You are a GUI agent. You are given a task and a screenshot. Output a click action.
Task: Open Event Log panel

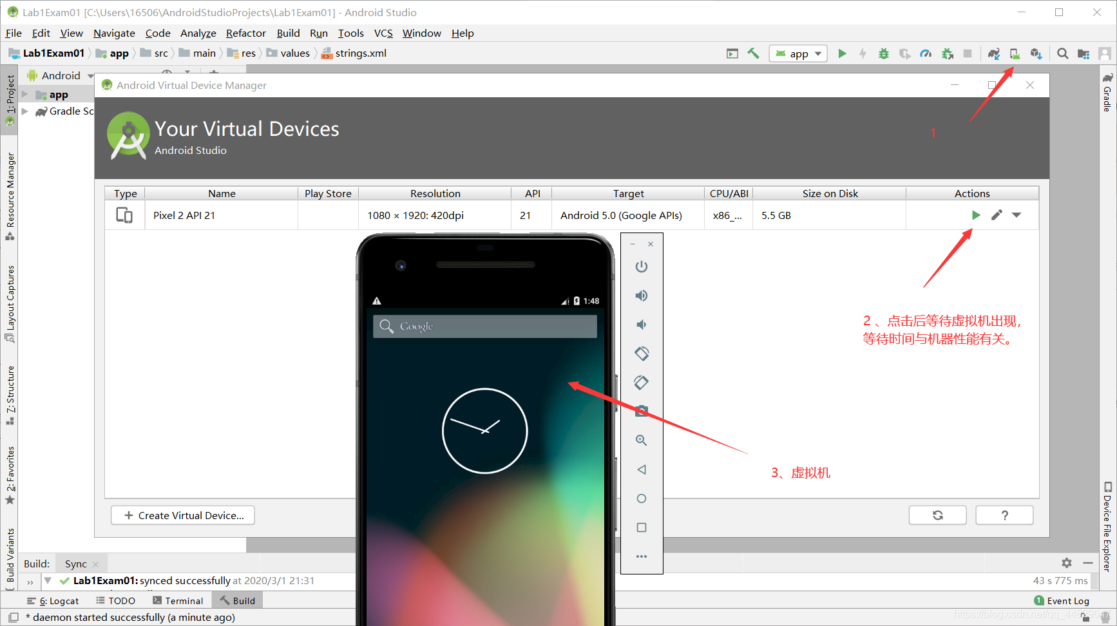1061,601
